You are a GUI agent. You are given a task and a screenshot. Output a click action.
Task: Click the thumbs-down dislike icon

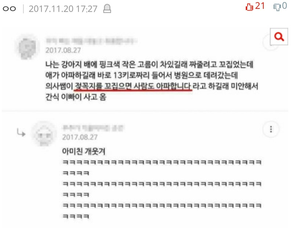277,7
